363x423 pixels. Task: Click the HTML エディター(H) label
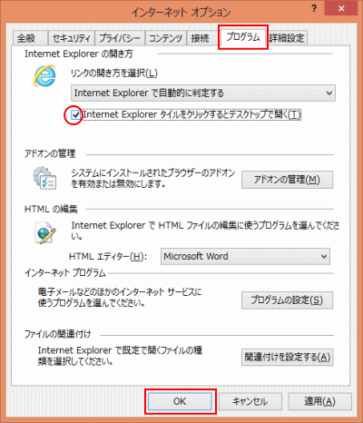108,257
